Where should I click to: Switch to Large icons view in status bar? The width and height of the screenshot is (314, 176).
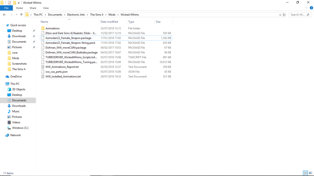click(310, 173)
